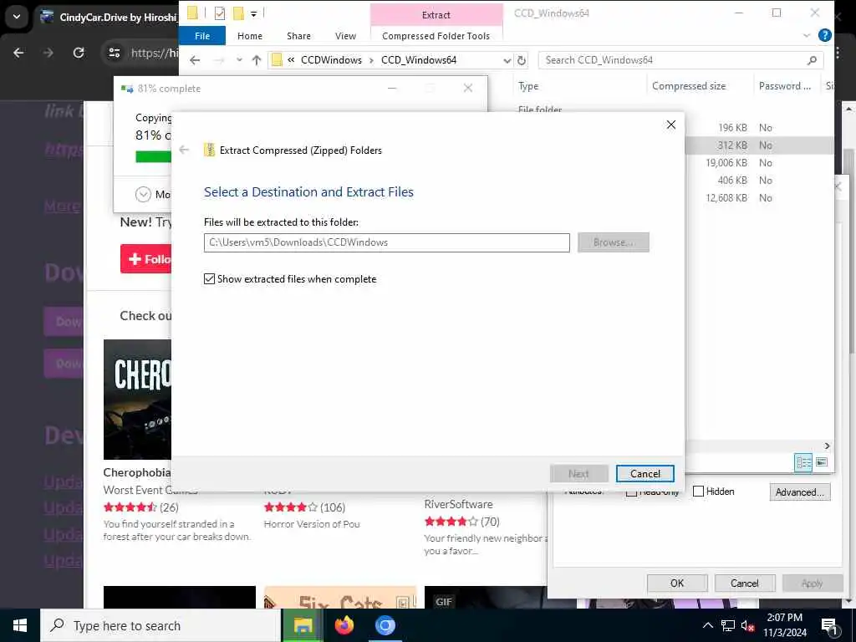The image size is (856, 642).
Task: Open the browser tab search dropdown
Action: (x=17, y=17)
